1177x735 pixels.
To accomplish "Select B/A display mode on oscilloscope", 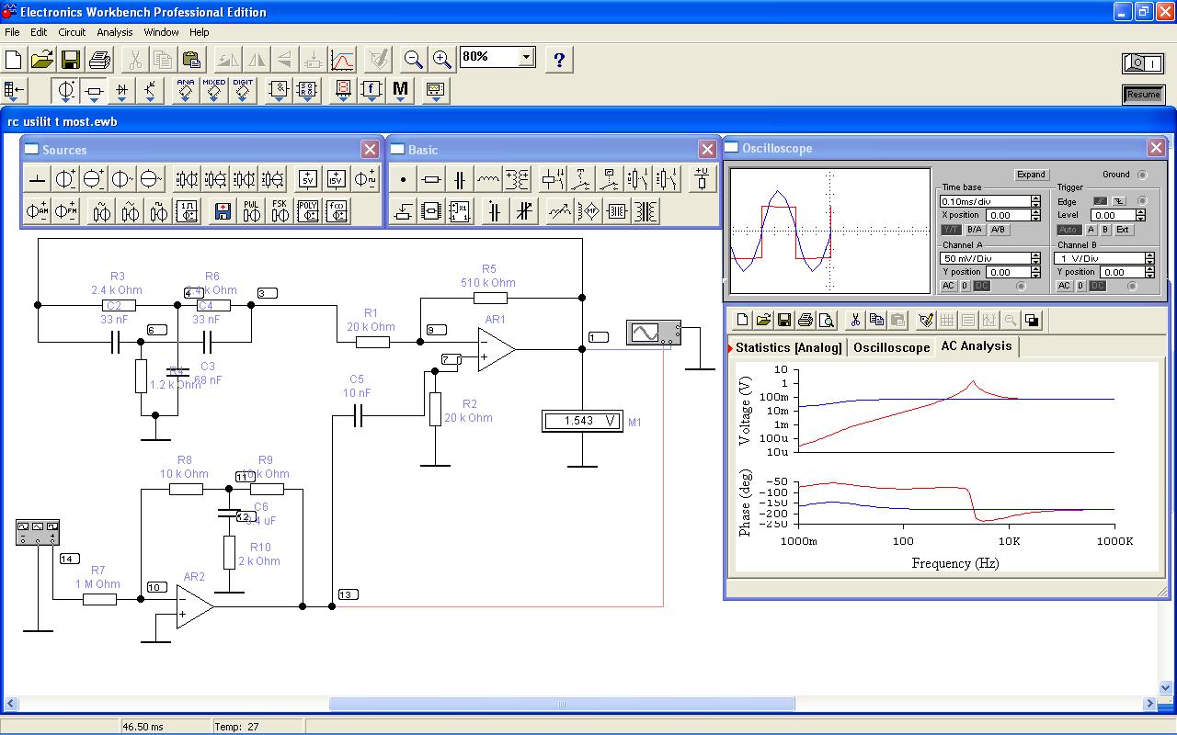I will (974, 230).
